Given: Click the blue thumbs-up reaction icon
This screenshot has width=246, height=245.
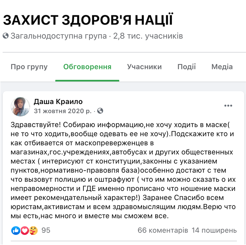Looking at the screenshot, I should coord(15,230).
